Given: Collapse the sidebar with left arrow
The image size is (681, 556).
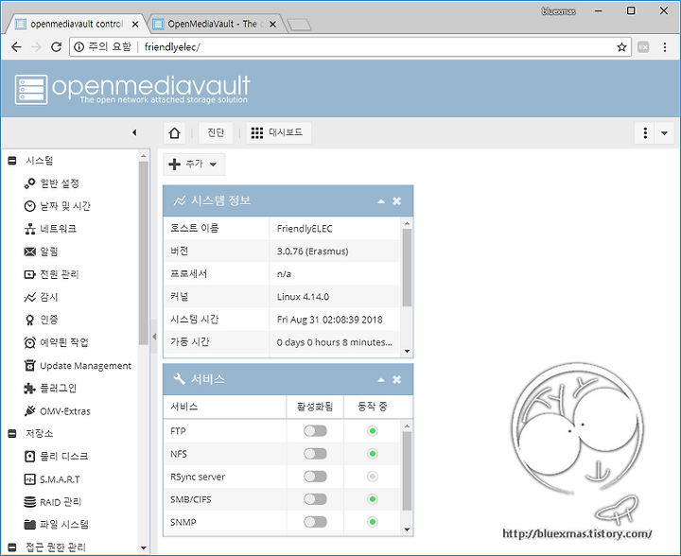Looking at the screenshot, I should pyautogui.click(x=134, y=132).
